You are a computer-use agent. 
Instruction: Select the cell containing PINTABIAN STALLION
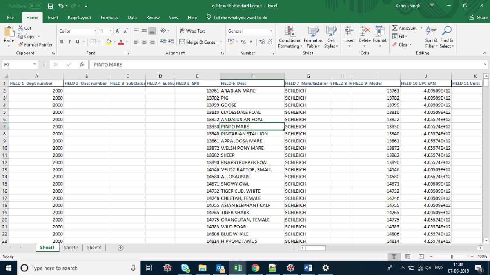coord(252,134)
